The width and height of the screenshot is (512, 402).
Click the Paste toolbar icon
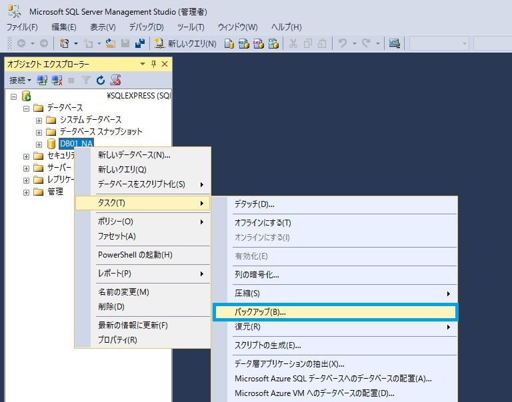322,43
